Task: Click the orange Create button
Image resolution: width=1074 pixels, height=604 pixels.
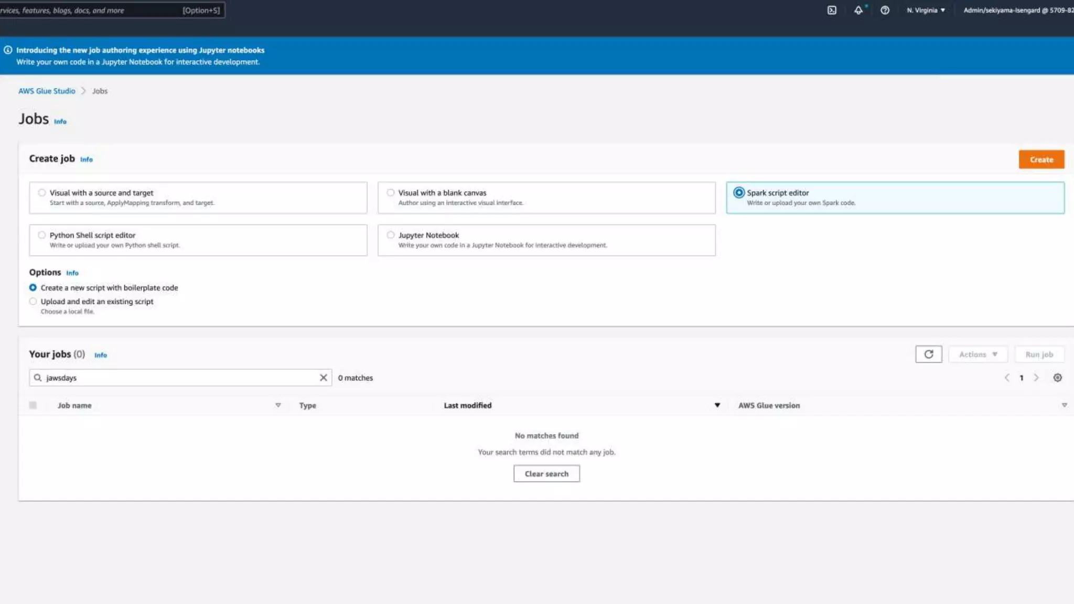Action: (1041, 159)
